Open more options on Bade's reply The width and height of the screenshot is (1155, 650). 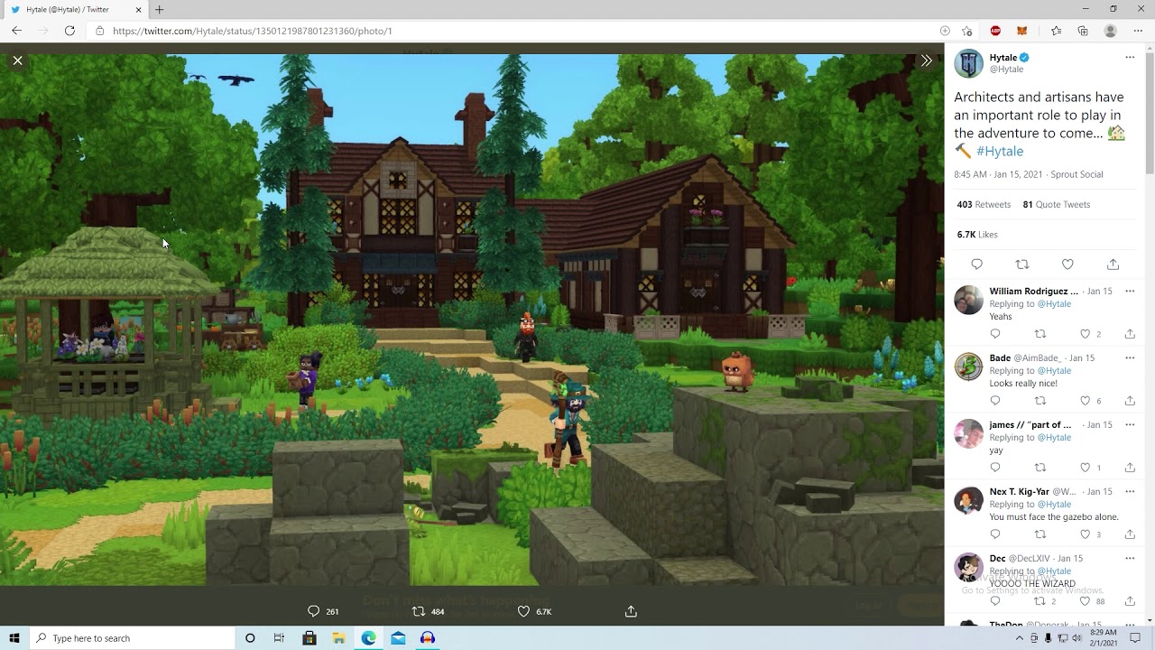[x=1130, y=357]
